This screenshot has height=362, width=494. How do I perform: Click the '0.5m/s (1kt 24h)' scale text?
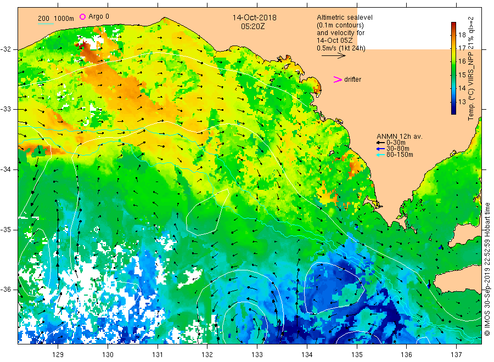[x=341, y=48]
